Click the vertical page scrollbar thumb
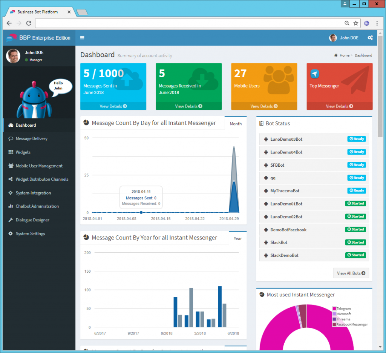 (380, 86)
